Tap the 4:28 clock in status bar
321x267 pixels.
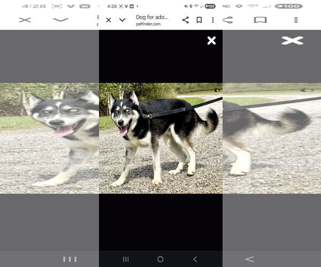[x=112, y=6]
